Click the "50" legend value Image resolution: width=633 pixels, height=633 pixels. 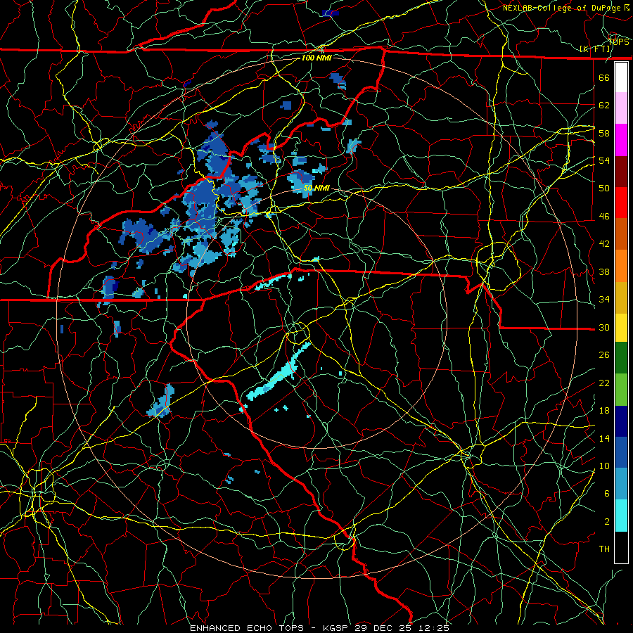(604, 188)
